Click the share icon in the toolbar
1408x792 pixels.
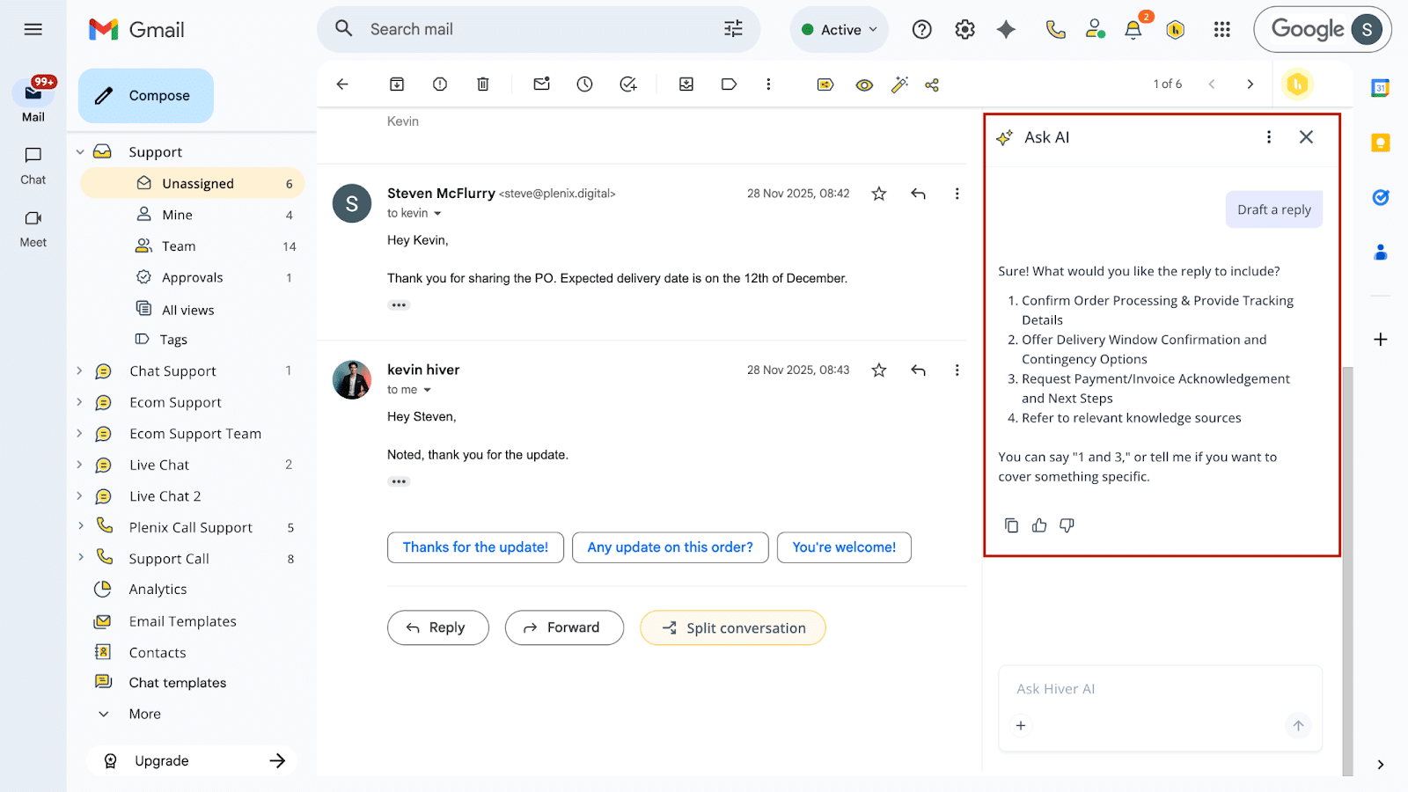coord(932,84)
